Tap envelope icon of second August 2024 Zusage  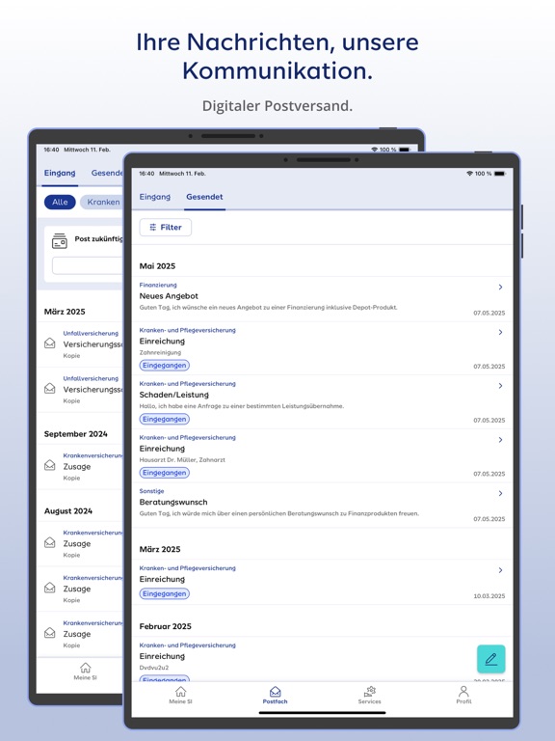49,588
